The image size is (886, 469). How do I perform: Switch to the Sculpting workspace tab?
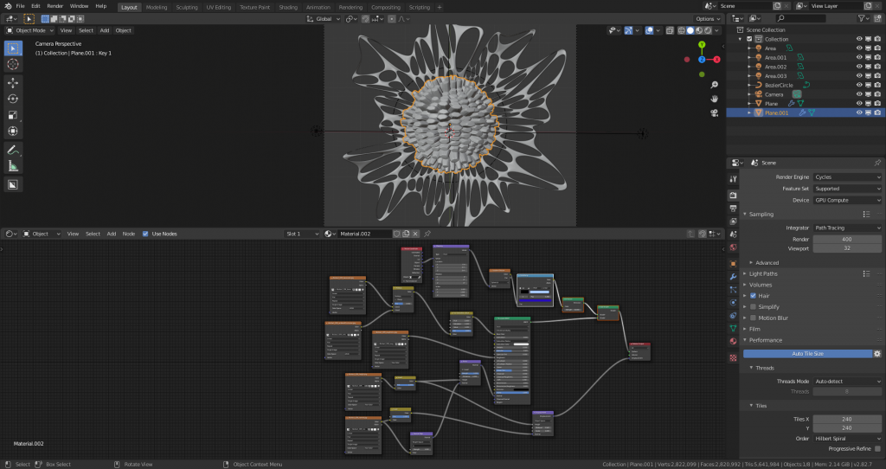tap(187, 7)
